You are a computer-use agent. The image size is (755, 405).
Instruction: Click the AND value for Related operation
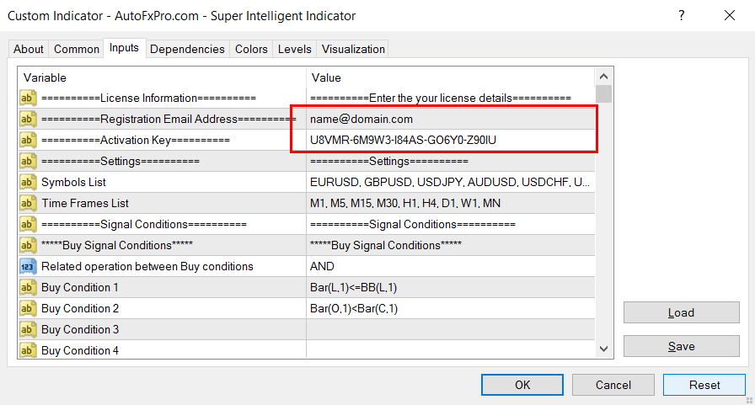[x=451, y=266]
